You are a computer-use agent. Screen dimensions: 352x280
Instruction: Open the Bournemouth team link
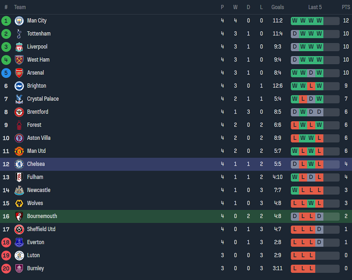pyautogui.click(x=42, y=216)
